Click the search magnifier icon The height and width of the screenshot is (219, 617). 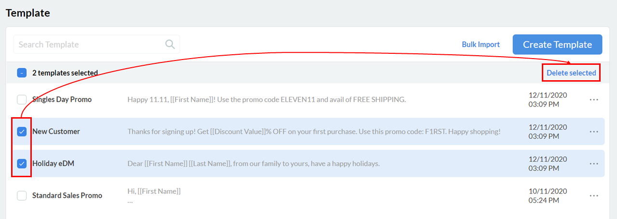pos(170,44)
